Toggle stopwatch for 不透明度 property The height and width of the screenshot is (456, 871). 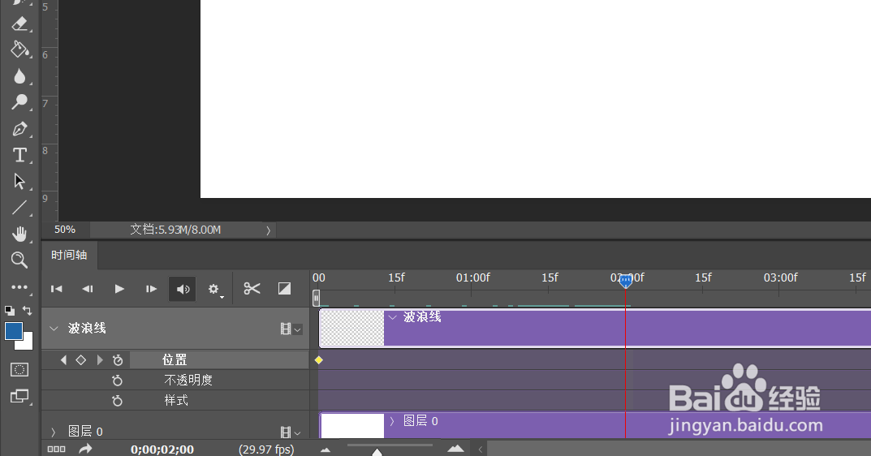(x=117, y=381)
